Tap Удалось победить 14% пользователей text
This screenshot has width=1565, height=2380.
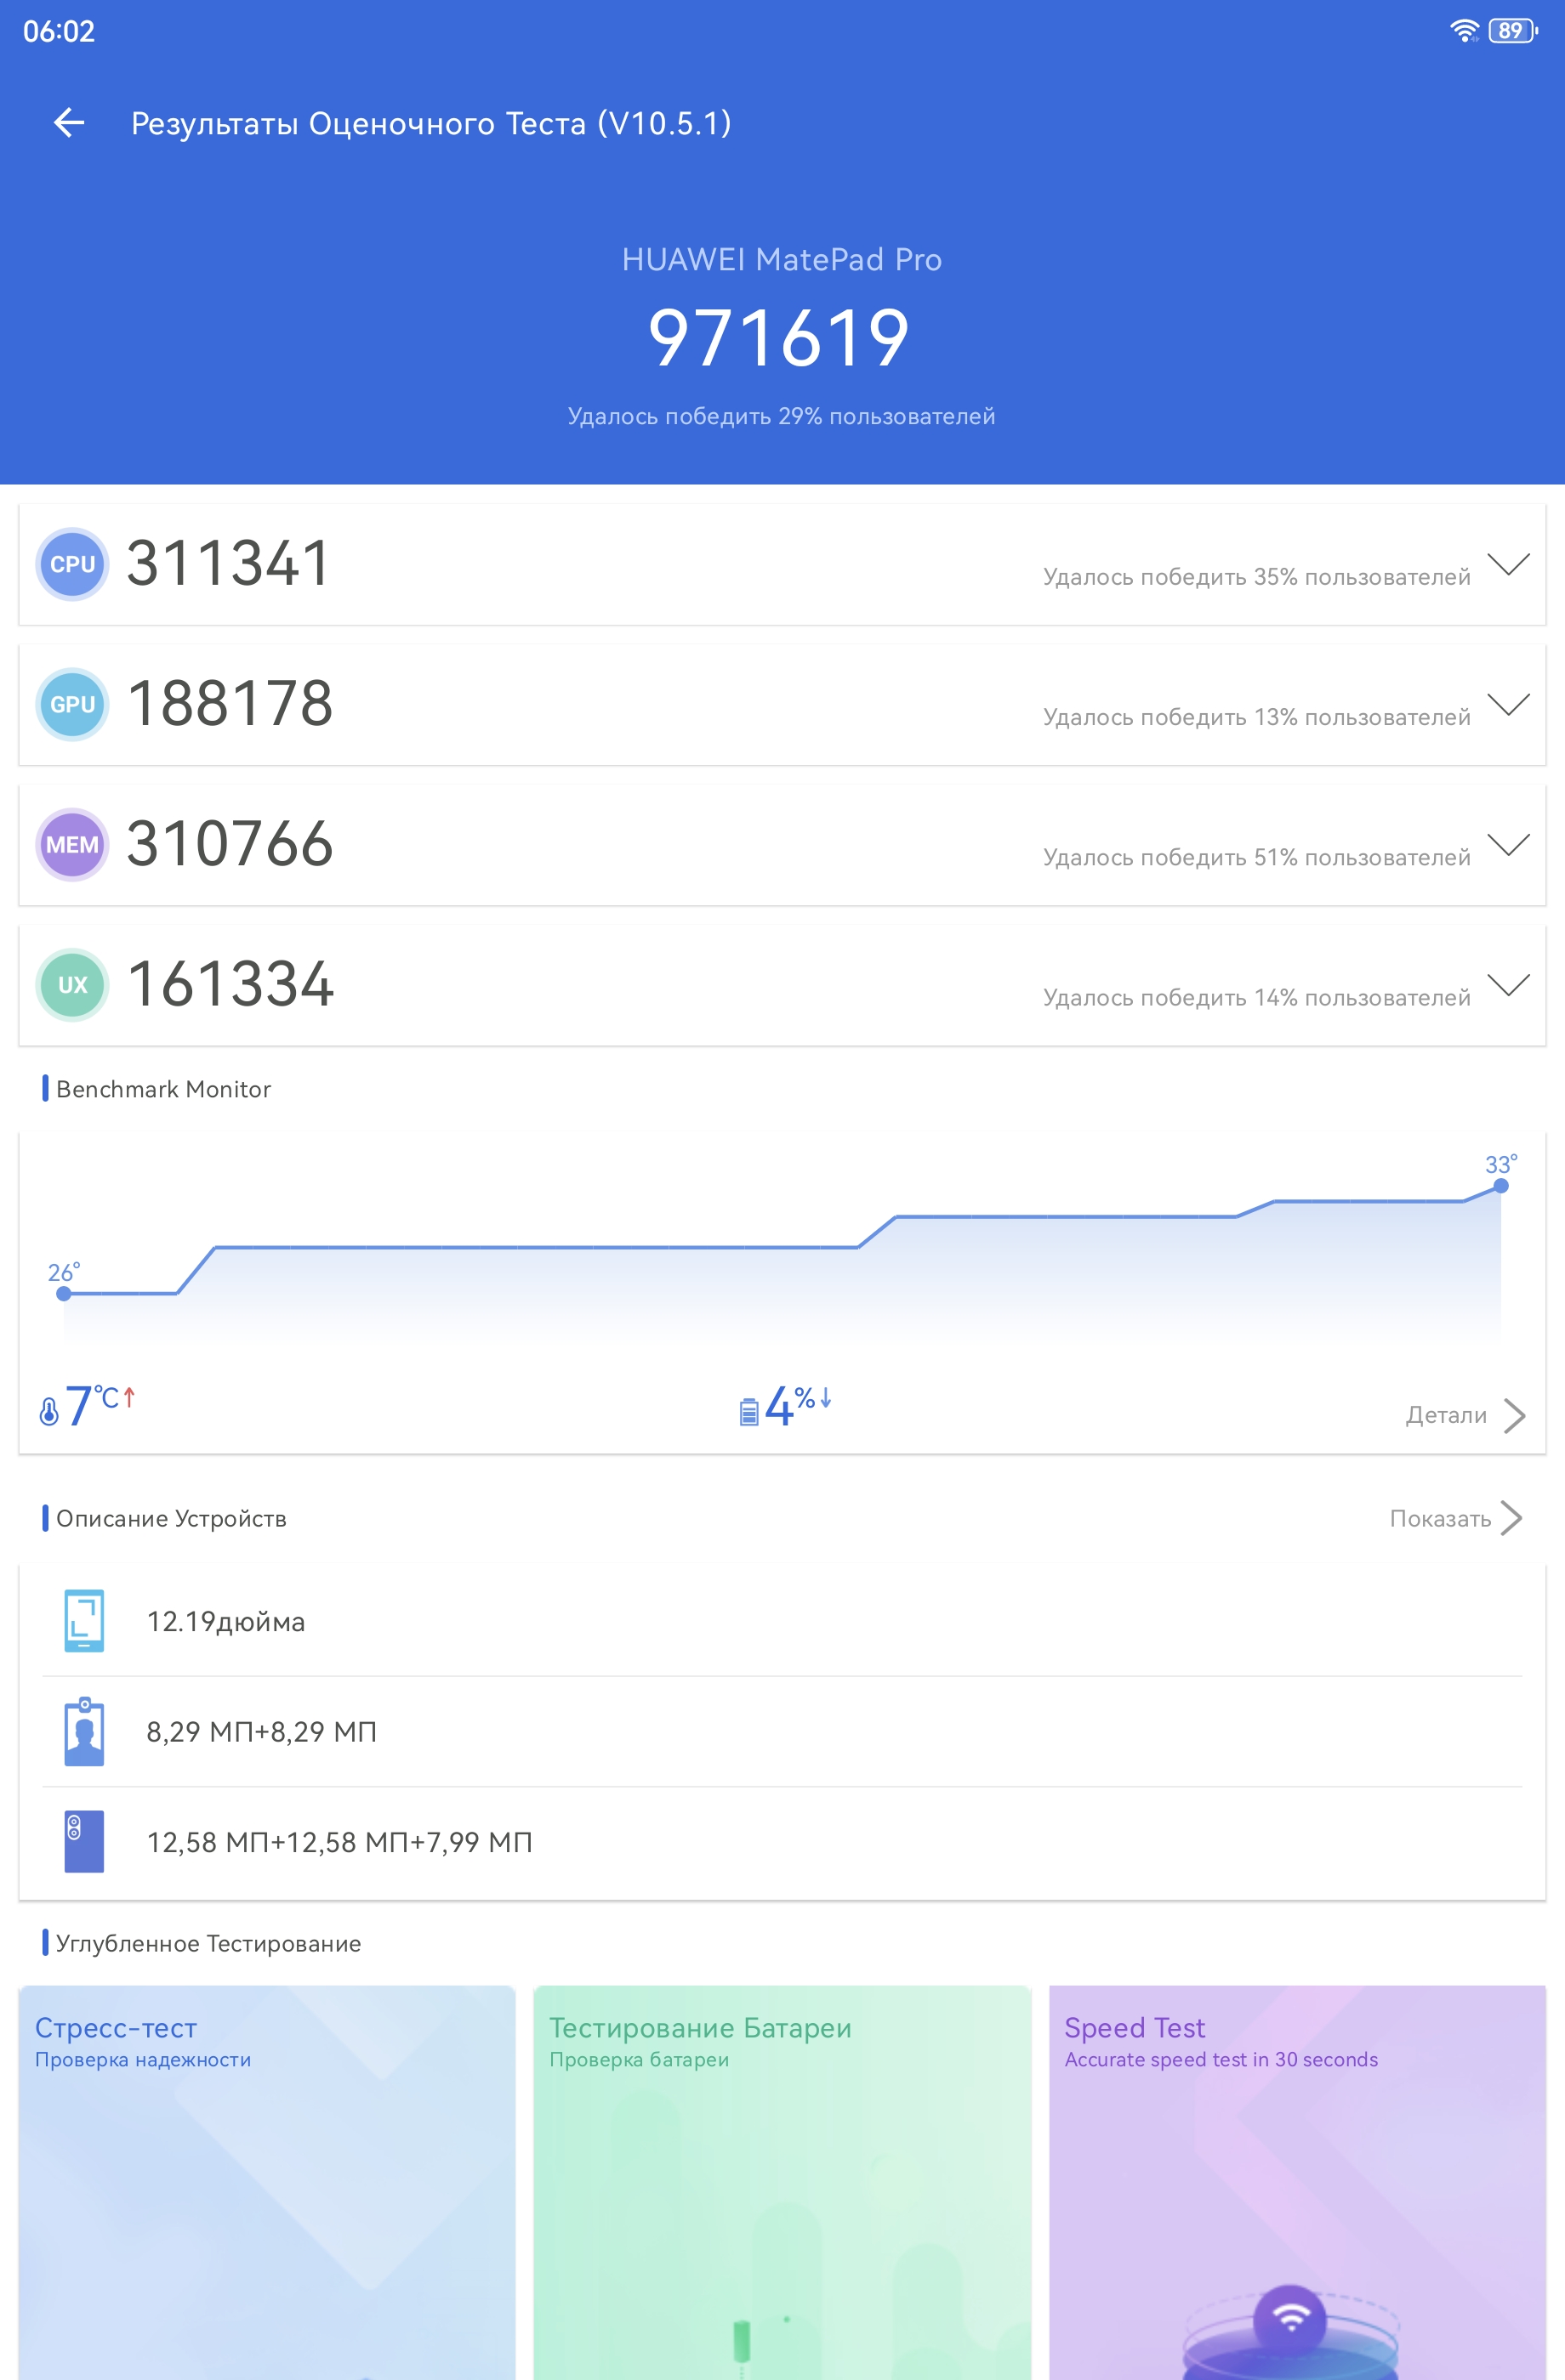[x=1257, y=997]
